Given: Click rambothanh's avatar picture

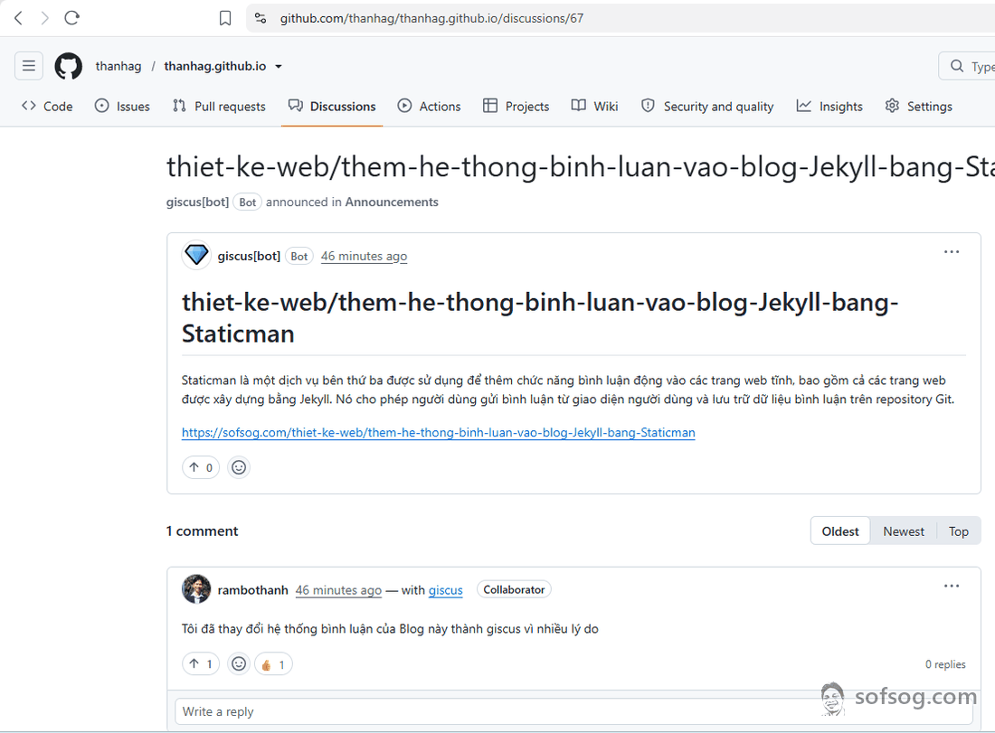Looking at the screenshot, I should 196,589.
